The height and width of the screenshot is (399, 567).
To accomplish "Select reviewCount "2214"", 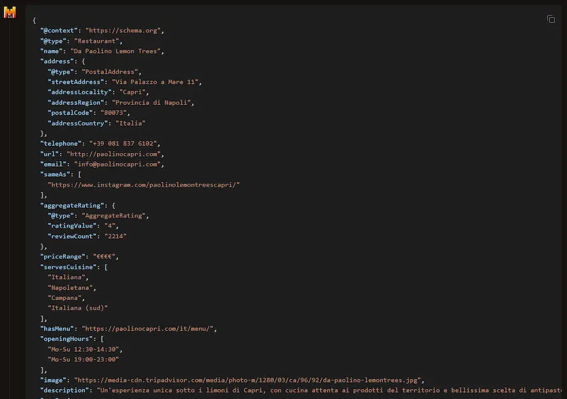I will [115, 236].
